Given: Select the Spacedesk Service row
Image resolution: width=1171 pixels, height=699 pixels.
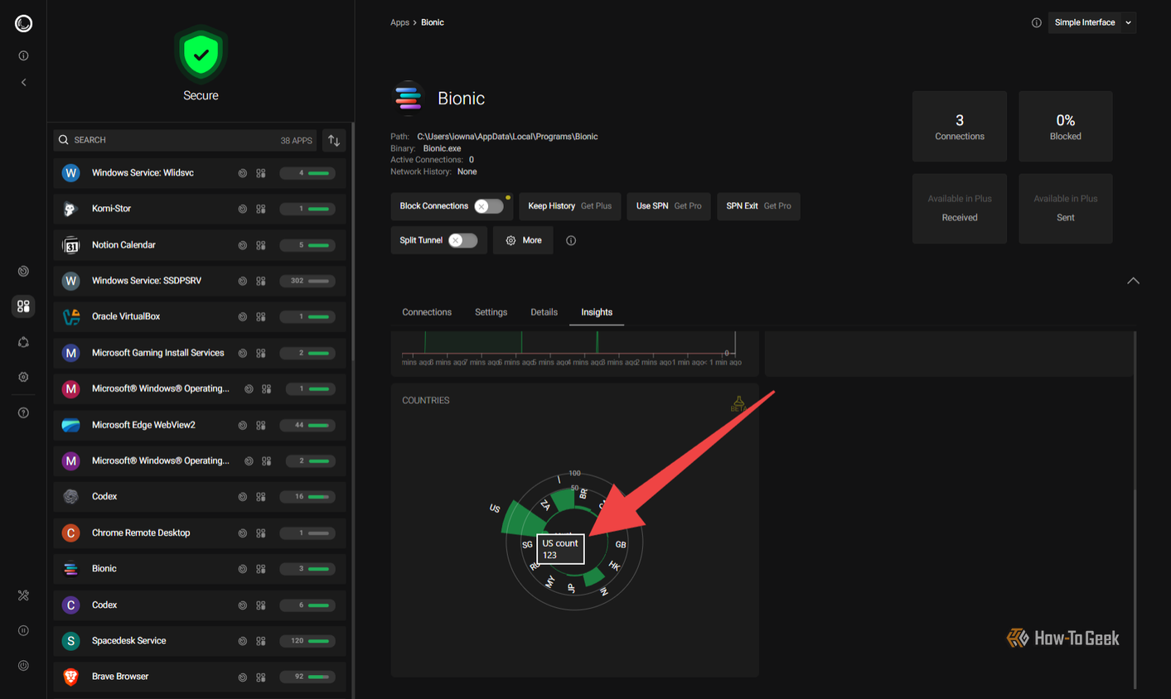Looking at the screenshot, I should [200, 641].
